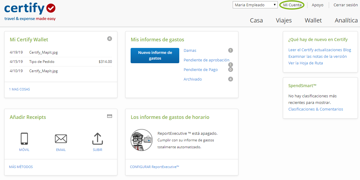Create a Nuevo informe de gastos

point(155,55)
